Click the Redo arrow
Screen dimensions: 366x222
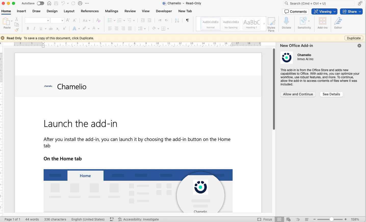[x=73, y=3]
